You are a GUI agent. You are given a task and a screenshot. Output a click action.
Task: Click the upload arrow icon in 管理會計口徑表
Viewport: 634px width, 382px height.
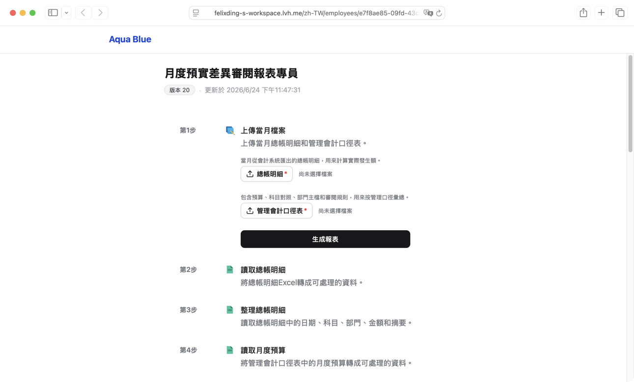pyautogui.click(x=250, y=211)
